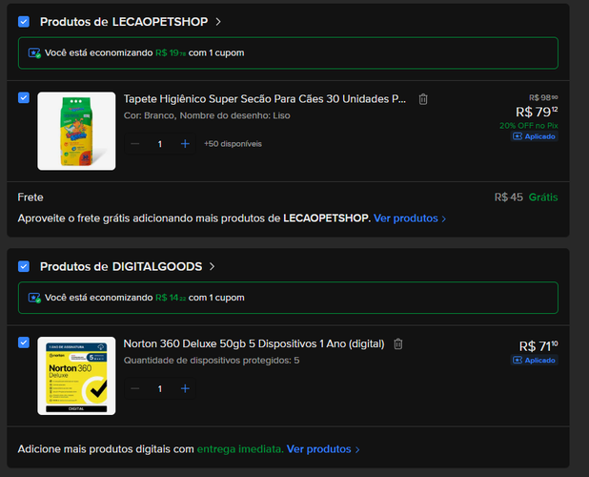Click the struck-through R$ 98 original price
Viewport: 589px width, 477px height.
pos(543,97)
